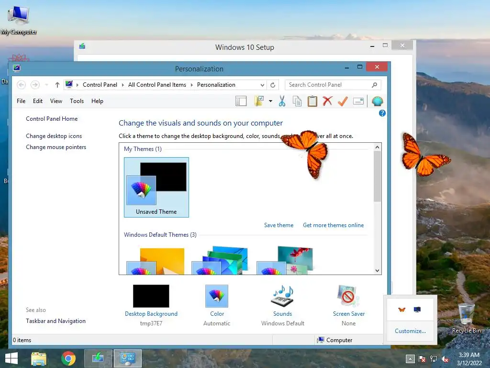Open help via blue question mark
This screenshot has width=490, height=368.
click(x=382, y=113)
